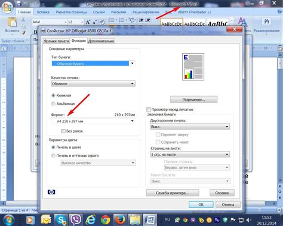Open the Качество печати print quality dropdown
The width and height of the screenshot is (283, 226).
coord(93,83)
